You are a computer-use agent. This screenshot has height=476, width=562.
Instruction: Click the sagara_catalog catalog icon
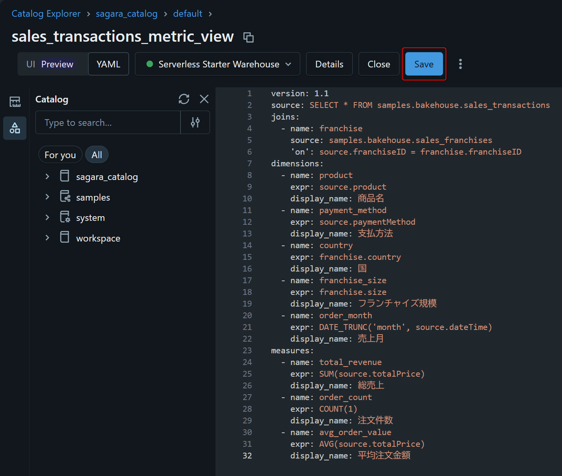pyautogui.click(x=65, y=176)
